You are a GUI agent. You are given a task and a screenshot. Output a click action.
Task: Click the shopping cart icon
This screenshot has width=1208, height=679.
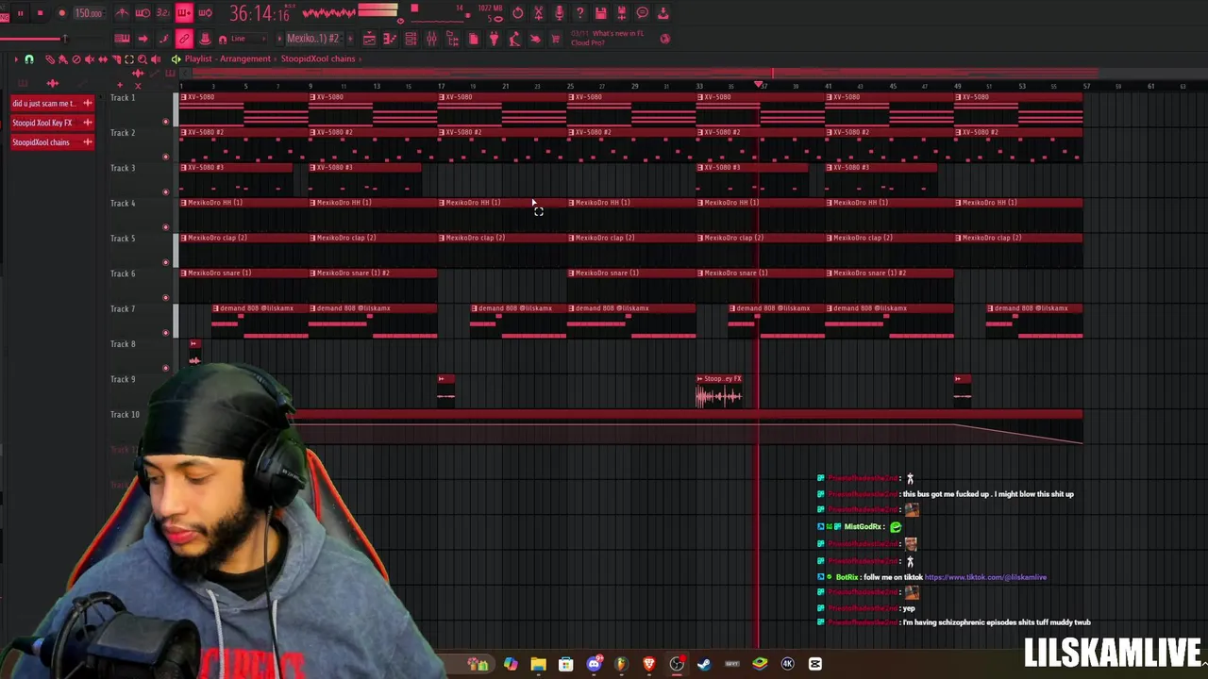pos(555,39)
